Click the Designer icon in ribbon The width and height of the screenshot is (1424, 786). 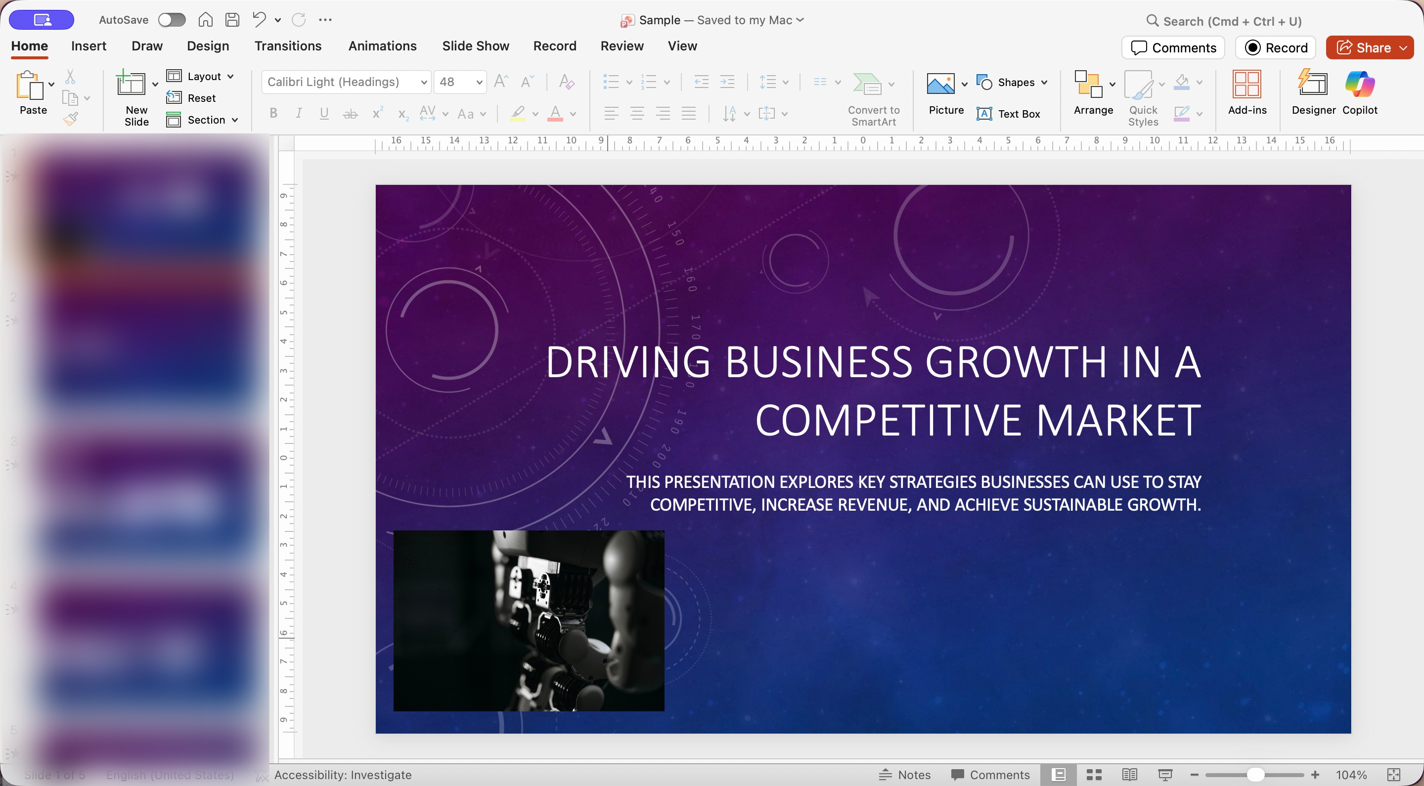click(1313, 85)
